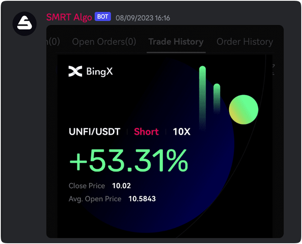Click the message timestamp 08/09/2023 16:16
Screen dimensions: 302x244
[x=143, y=18]
